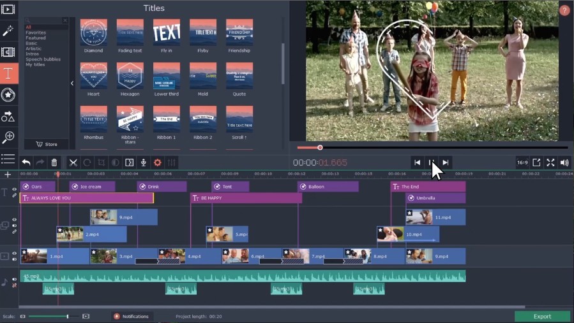Toggle visibility of the titles track

coord(14,189)
